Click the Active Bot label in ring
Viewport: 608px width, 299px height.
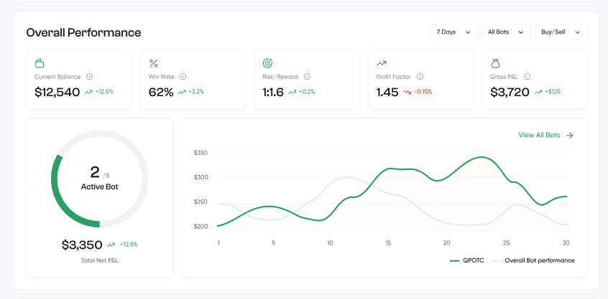[100, 187]
